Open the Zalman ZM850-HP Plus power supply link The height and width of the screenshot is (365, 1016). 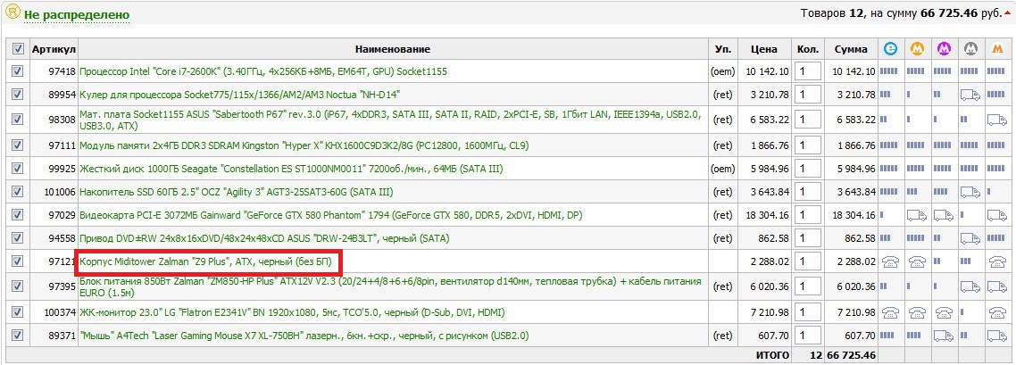click(x=391, y=287)
